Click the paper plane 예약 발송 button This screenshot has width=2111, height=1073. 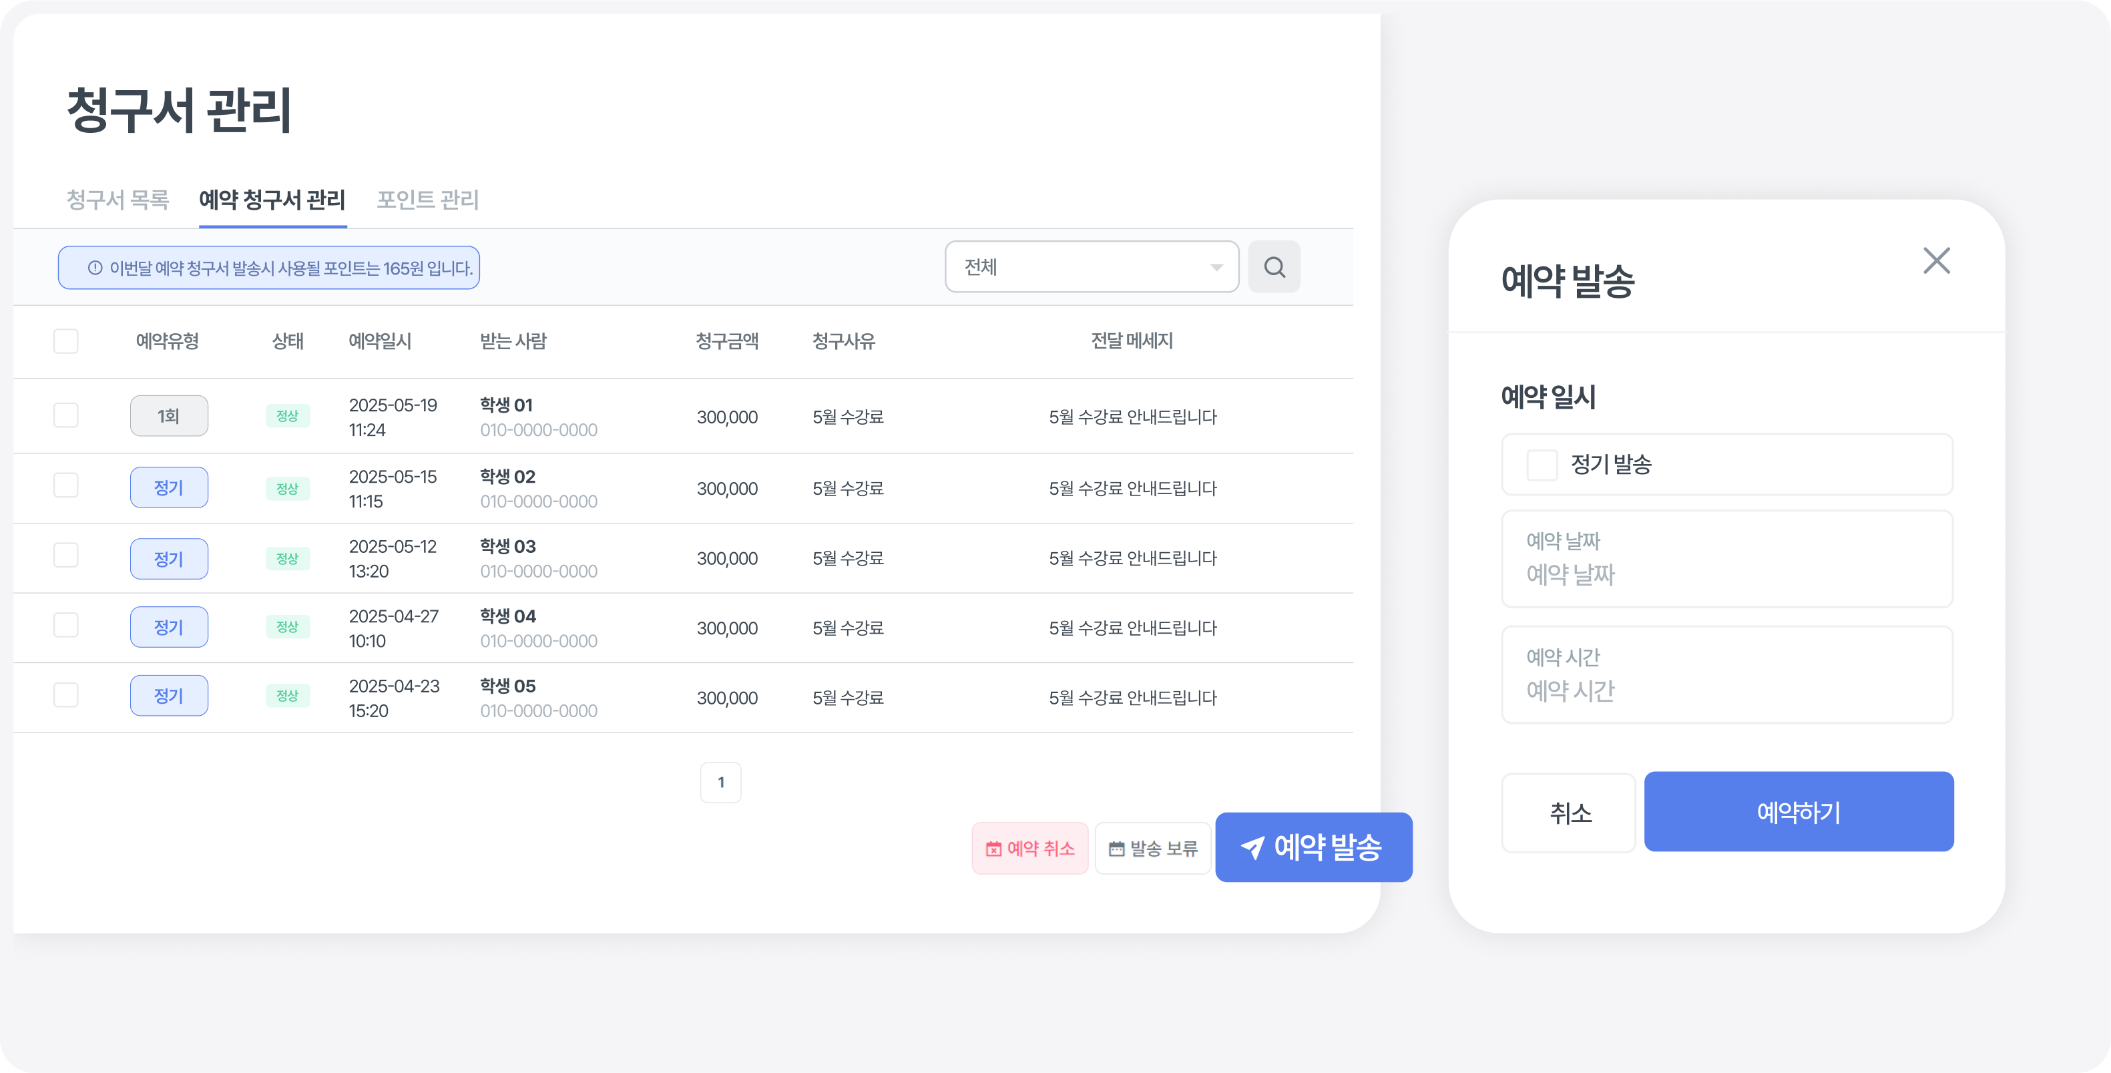[x=1313, y=847]
